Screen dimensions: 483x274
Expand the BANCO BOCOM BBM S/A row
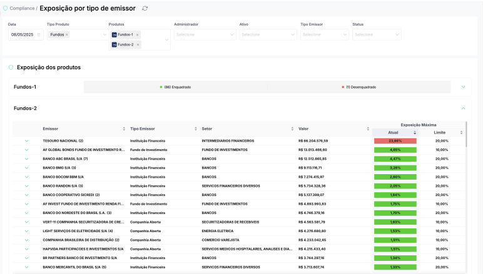click(x=26, y=177)
